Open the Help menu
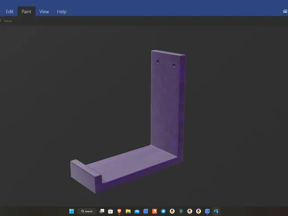 coord(62,12)
